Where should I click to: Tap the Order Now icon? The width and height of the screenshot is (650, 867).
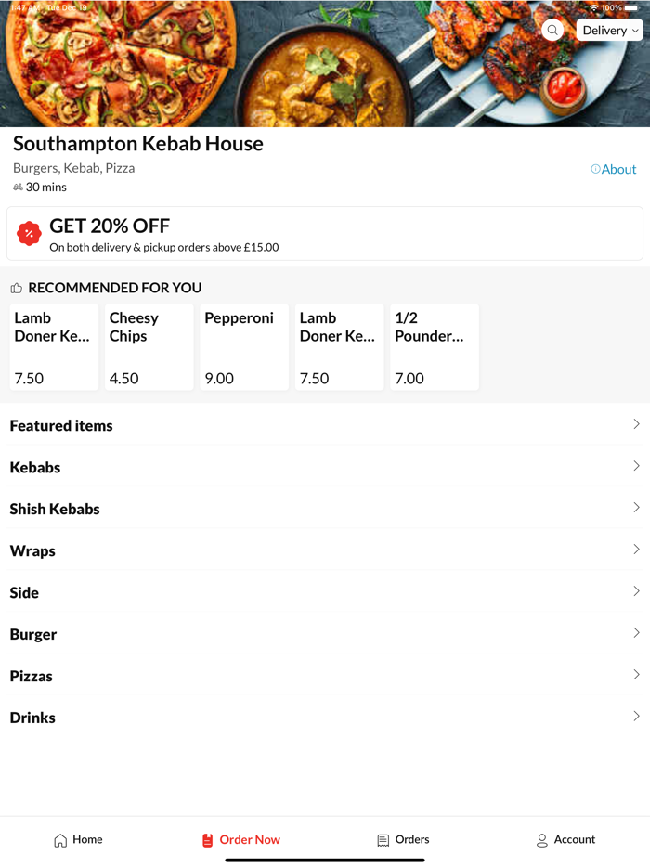[206, 839]
